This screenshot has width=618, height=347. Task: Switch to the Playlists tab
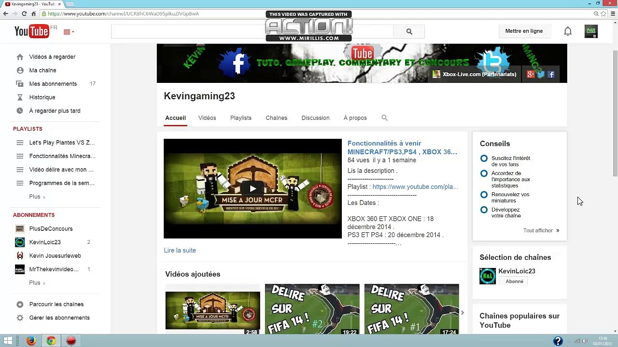coord(241,118)
